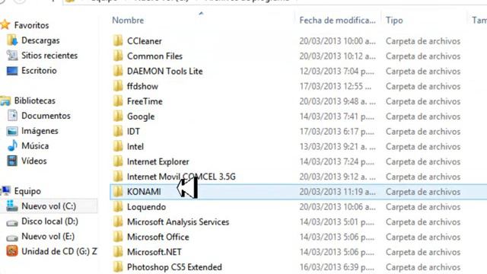Sort by Nombre column header
487x274 pixels.
pyautogui.click(x=128, y=21)
